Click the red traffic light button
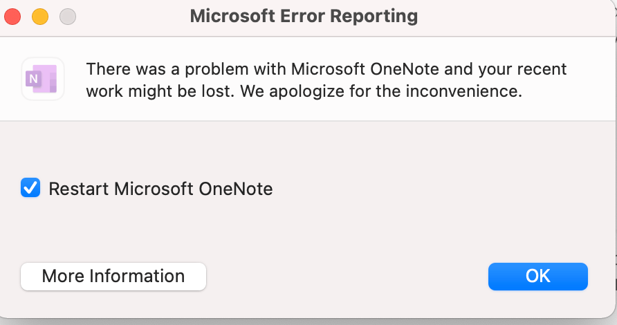The height and width of the screenshot is (325, 617). [x=13, y=15]
